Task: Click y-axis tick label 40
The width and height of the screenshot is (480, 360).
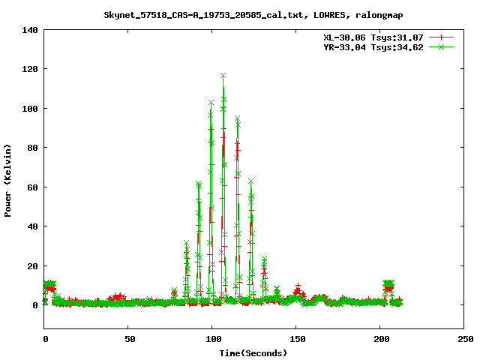Action: 33,226
